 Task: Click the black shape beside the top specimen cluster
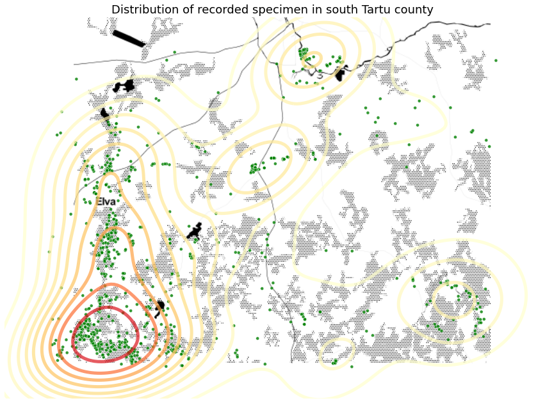(x=341, y=74)
